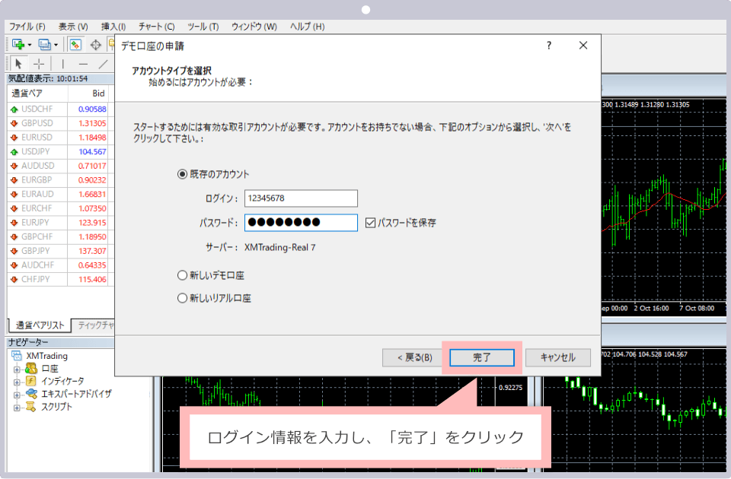Click the ログイン input field
This screenshot has height=479, width=731.
301,198
